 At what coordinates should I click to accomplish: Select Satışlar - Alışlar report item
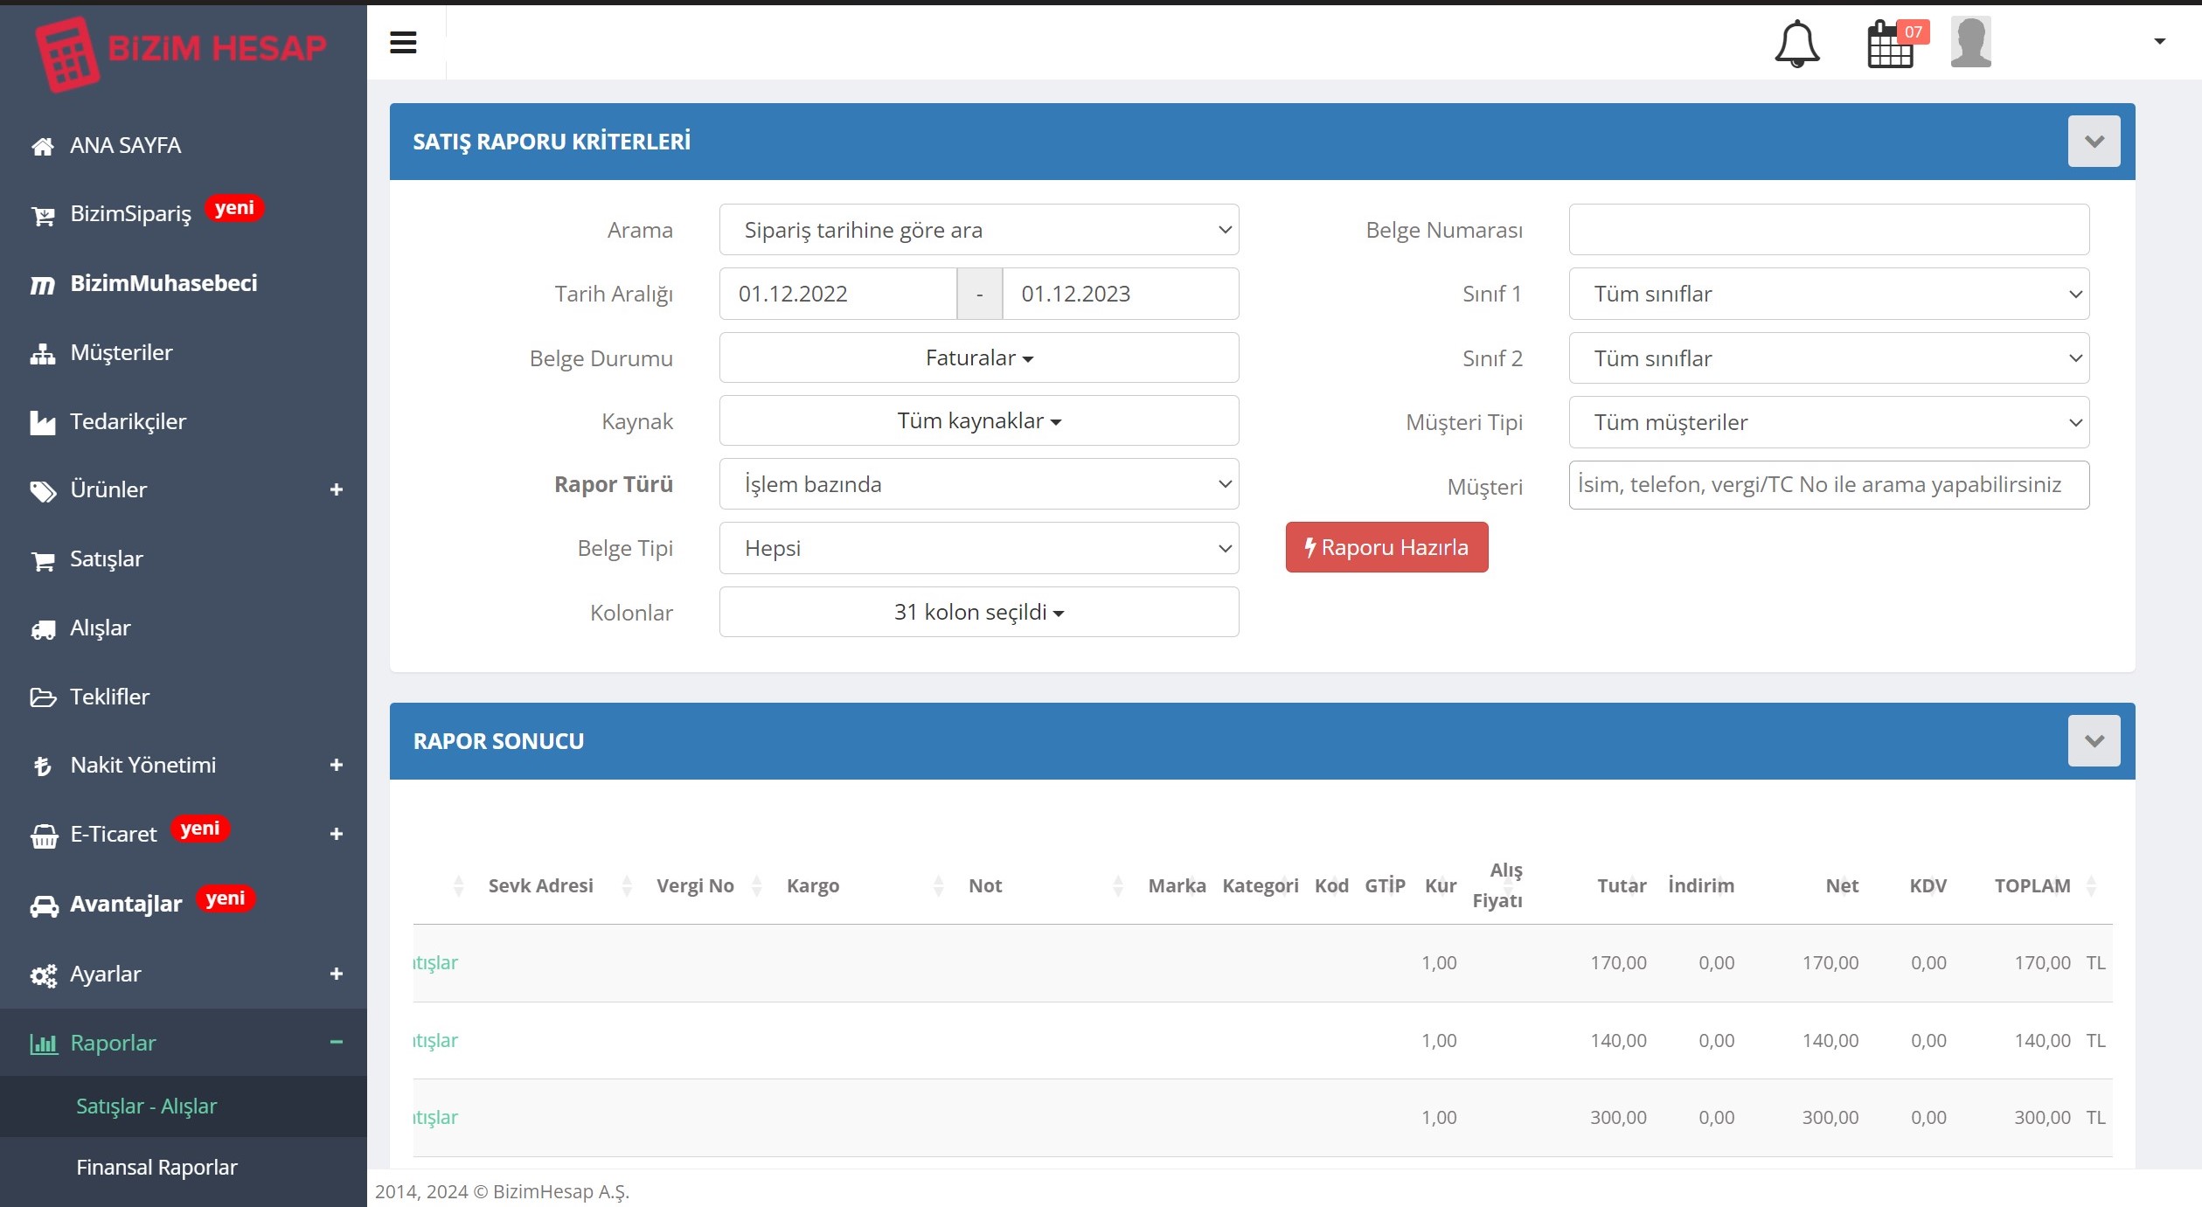[146, 1106]
